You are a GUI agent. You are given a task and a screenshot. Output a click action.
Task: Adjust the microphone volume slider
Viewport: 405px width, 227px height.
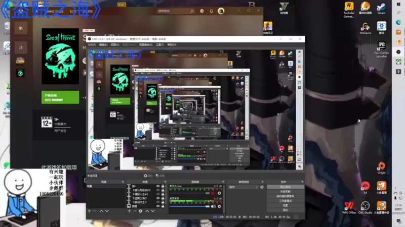click(189, 193)
